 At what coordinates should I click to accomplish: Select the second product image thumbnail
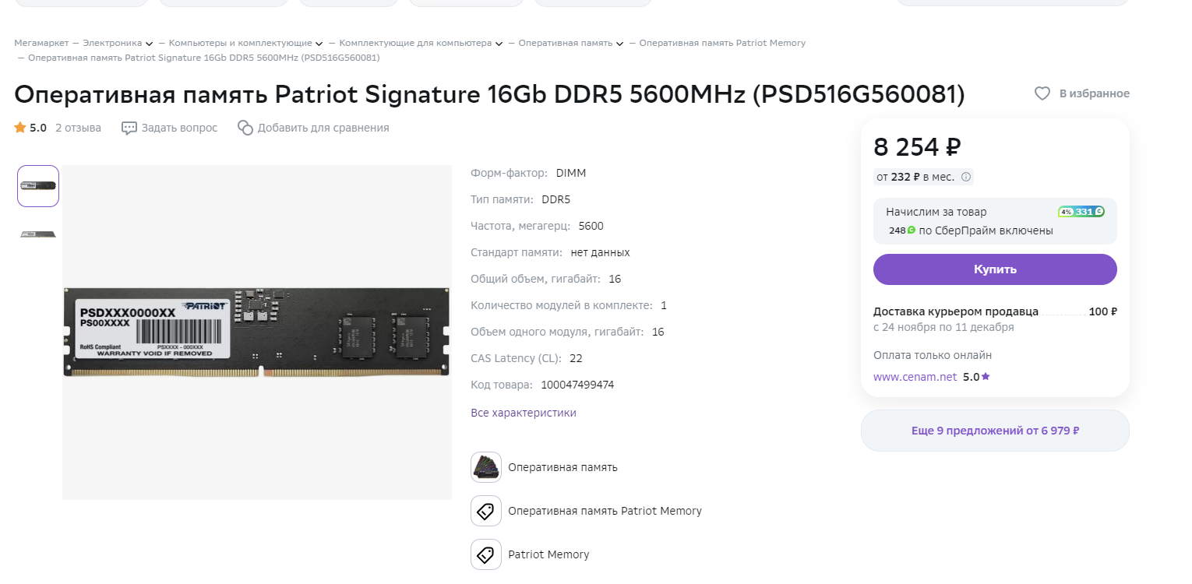[38, 234]
